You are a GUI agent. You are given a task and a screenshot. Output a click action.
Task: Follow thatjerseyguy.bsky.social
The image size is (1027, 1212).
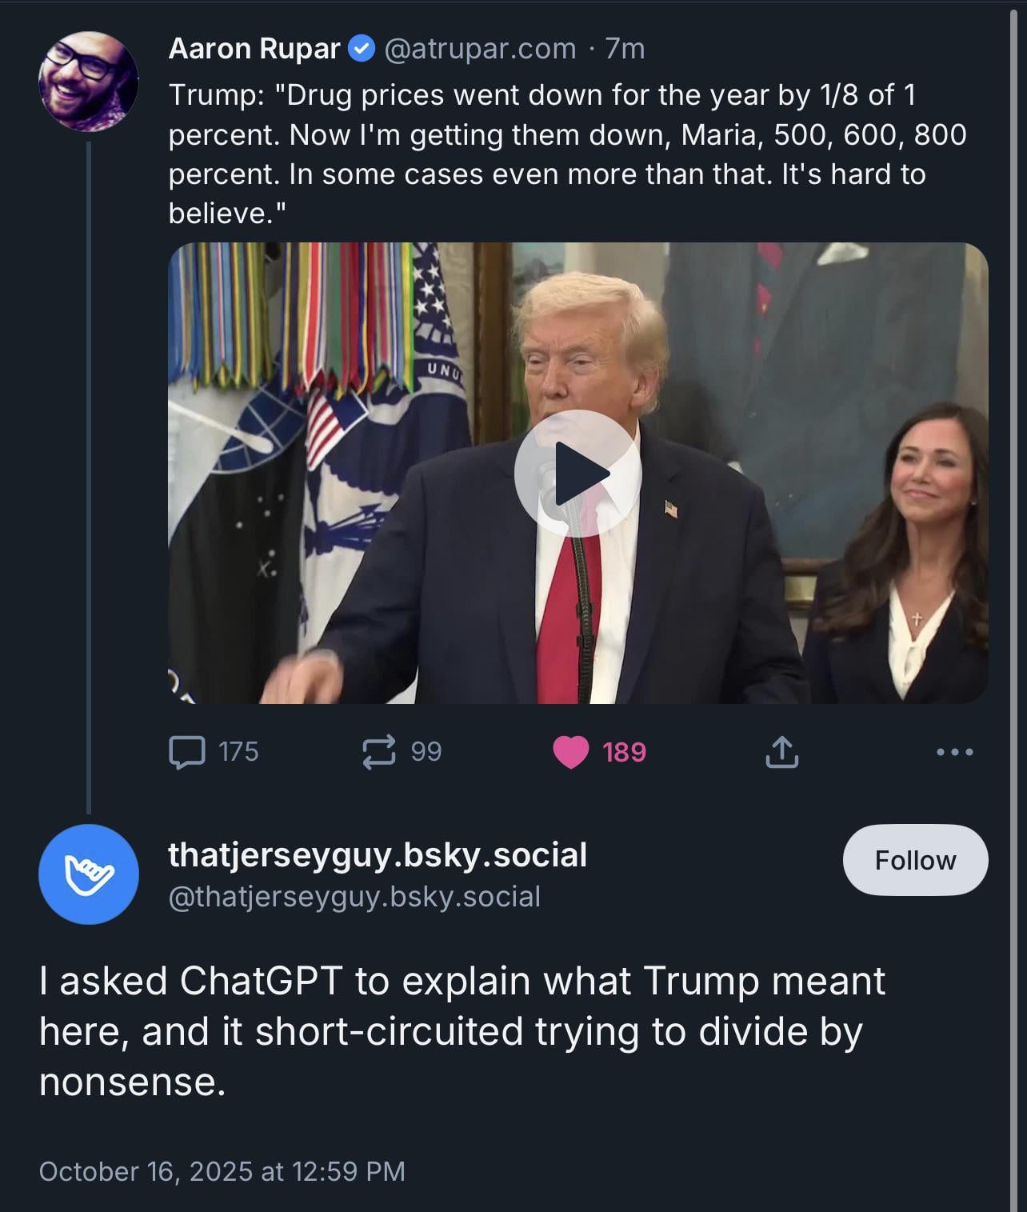pyautogui.click(x=915, y=860)
